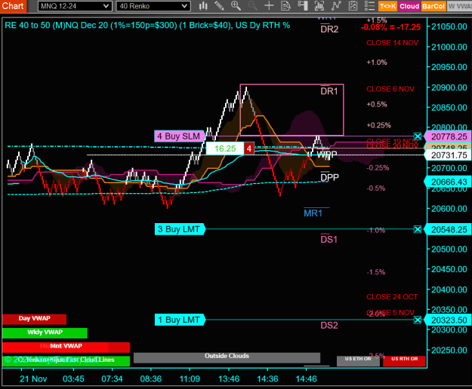Open the MNQ 12-24 instrument dropdown
This screenshot has width=472, height=389.
(x=75, y=6)
